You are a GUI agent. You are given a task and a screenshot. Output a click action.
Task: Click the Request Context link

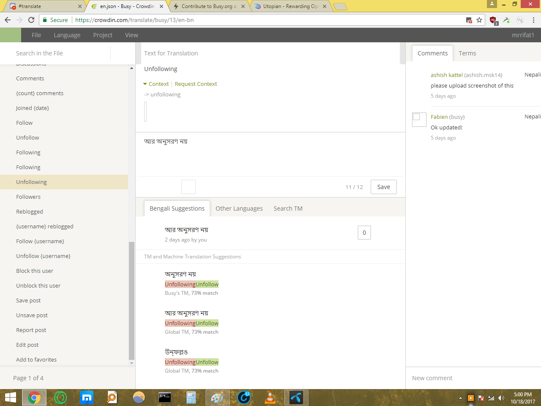[196, 84]
